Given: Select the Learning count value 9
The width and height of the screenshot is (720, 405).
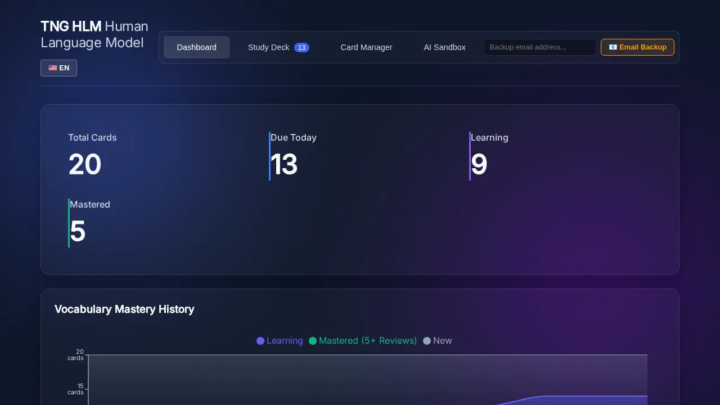Looking at the screenshot, I should click(x=479, y=165).
